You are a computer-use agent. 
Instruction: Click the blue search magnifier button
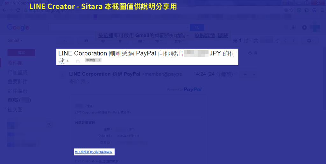coord(197,27)
